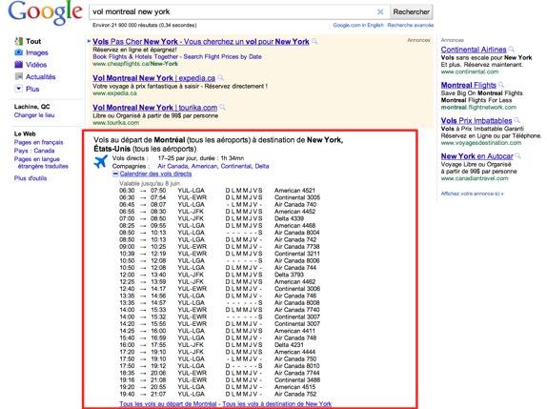The image size is (547, 409).
Task: Select Vidéos results filter
Action: (36, 65)
